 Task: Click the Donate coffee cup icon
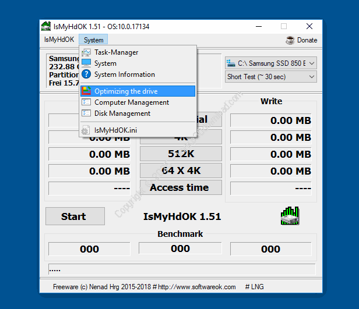(290, 40)
